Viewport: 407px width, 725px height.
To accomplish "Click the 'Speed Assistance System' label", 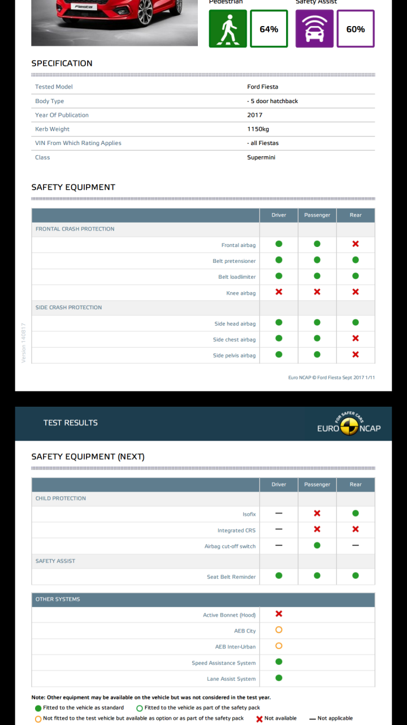I will pyautogui.click(x=223, y=663).
